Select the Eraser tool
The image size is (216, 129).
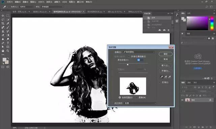tap(3, 35)
